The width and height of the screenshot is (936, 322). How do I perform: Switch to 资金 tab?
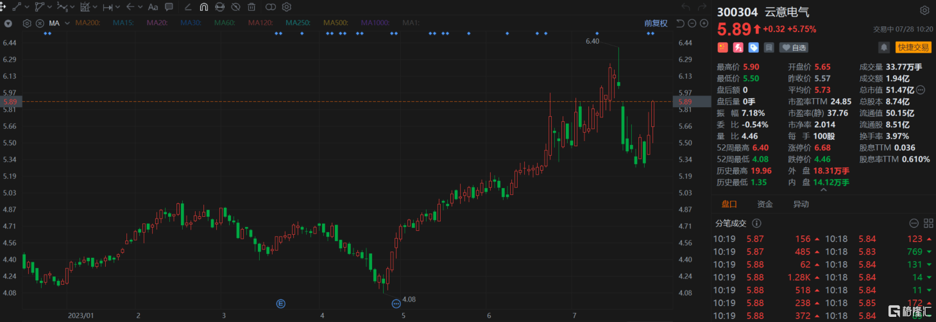click(765, 204)
